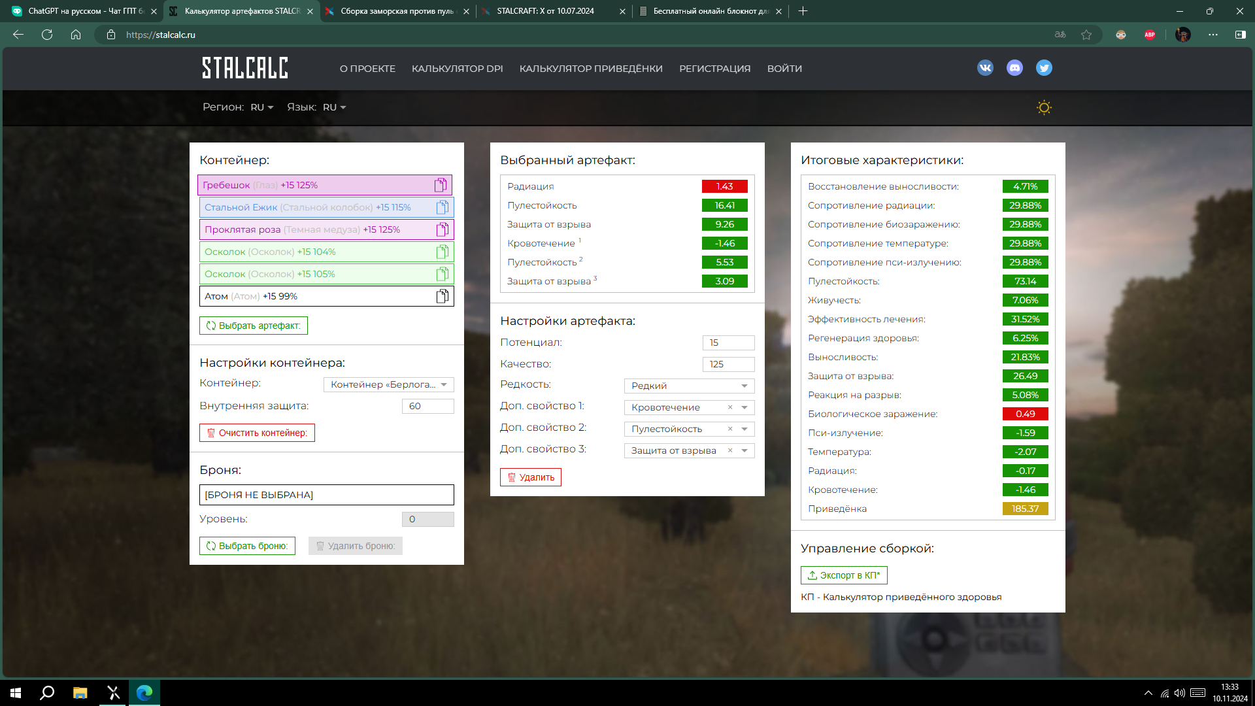Viewport: 1255px width, 706px height.
Task: Focus the Внутренняя защита input field
Action: click(428, 406)
